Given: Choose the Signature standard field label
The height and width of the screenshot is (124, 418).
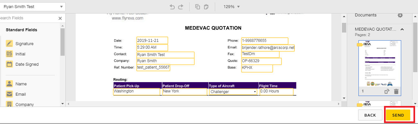Looking at the screenshot, I should 24,43.
